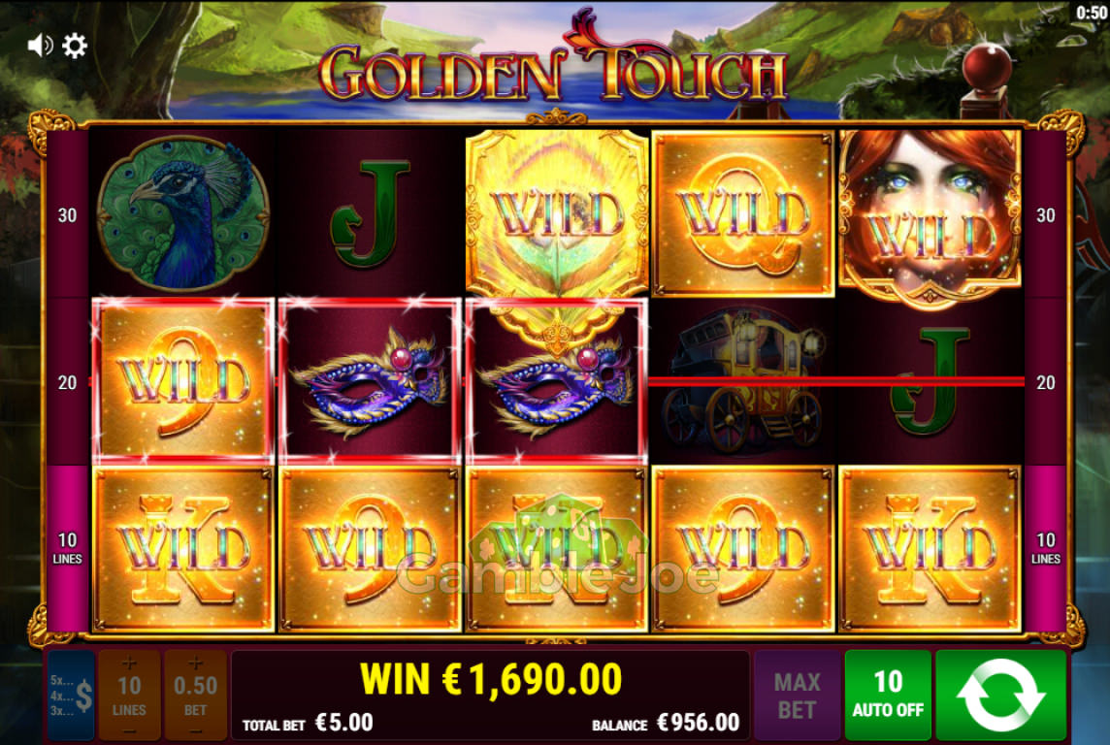Click the green J symbol on second reel
Screen dimensions: 1110x745
[370, 213]
